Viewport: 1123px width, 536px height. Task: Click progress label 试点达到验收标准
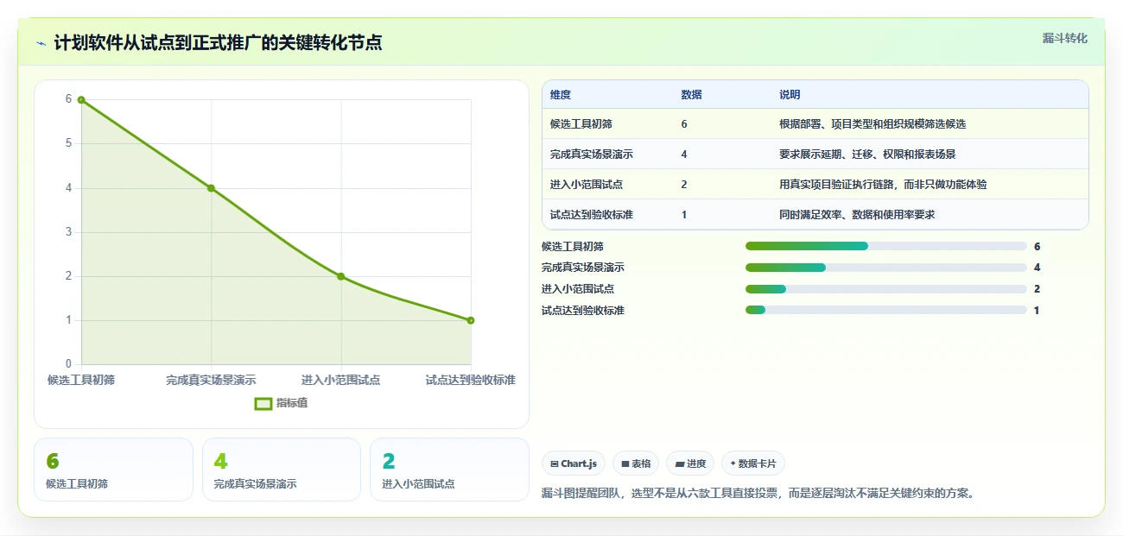583,310
